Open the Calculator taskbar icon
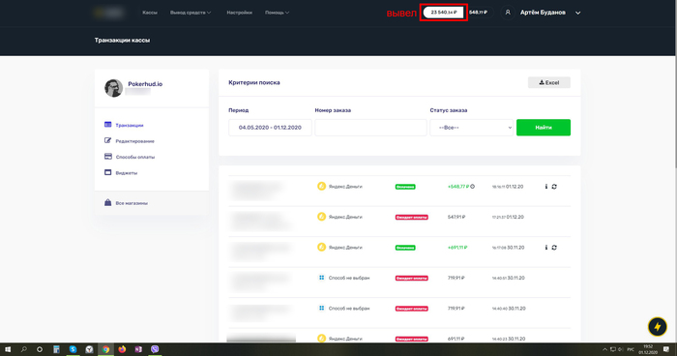The image size is (677, 356). tap(56, 349)
